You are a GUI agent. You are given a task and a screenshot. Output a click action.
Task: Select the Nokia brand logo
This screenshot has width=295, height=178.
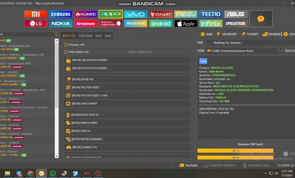coord(61,23)
